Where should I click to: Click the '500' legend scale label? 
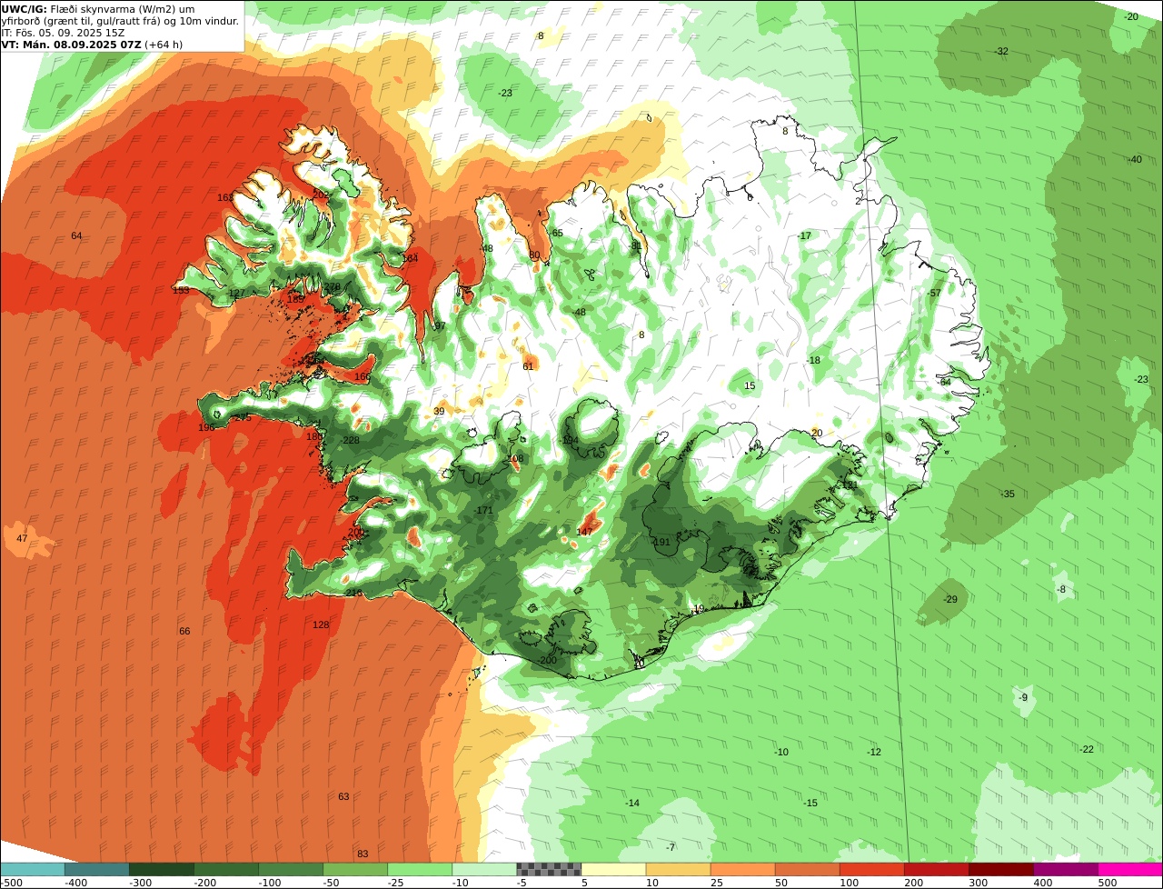1107,883
